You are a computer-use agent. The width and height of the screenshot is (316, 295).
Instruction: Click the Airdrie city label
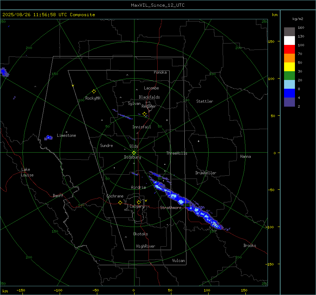tap(138, 187)
